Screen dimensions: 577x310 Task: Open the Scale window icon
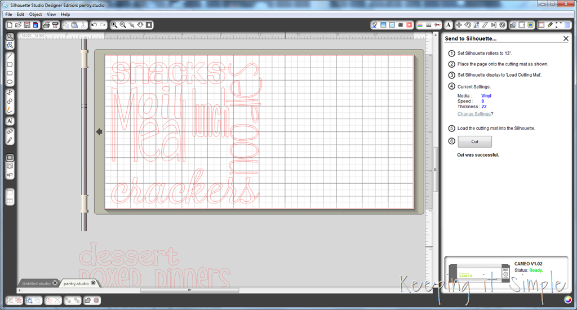pyautogui.click(x=477, y=25)
